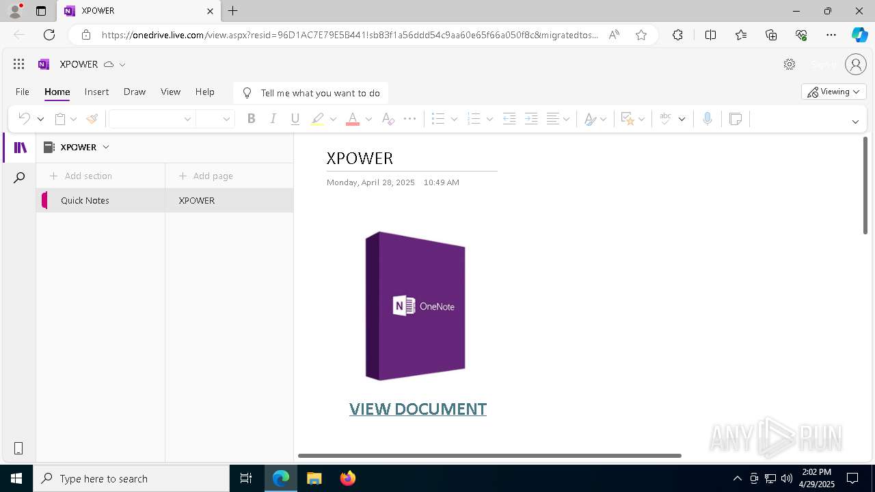Follow the VIEW DOCUMENT link
The width and height of the screenshot is (875, 492).
click(418, 409)
